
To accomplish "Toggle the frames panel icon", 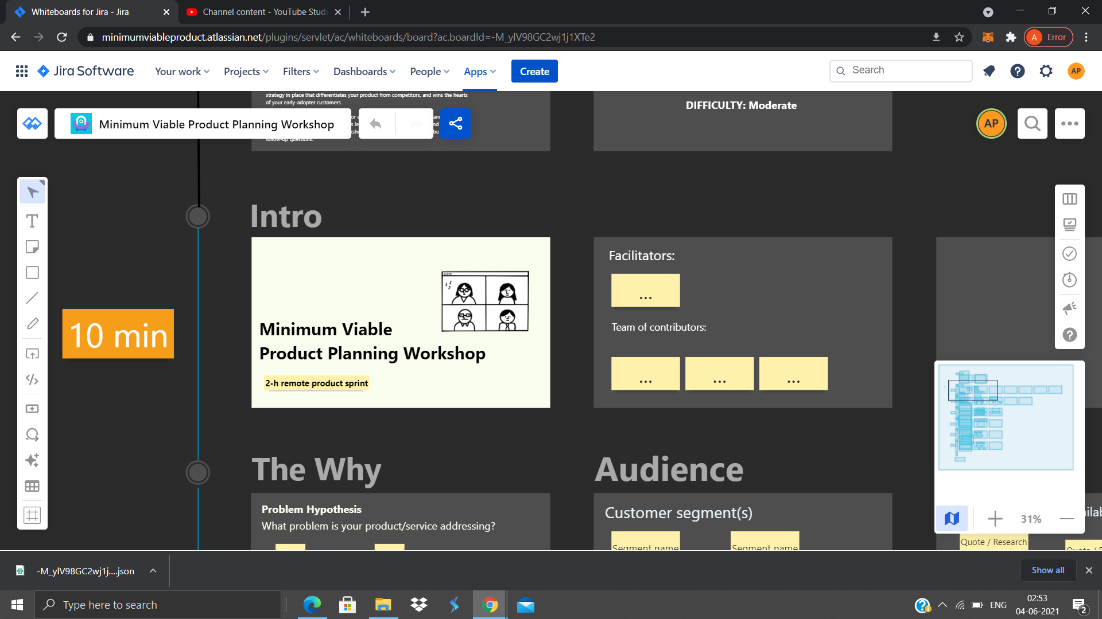I will (1069, 199).
